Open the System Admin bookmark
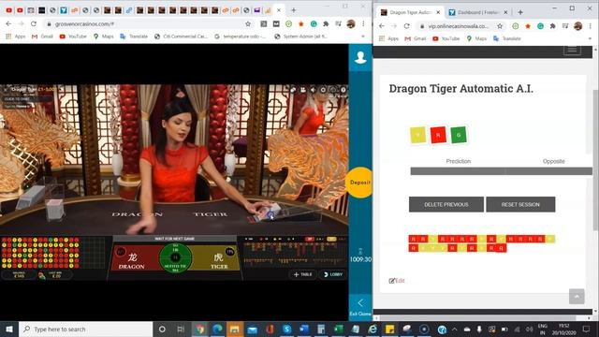 pyautogui.click(x=301, y=37)
